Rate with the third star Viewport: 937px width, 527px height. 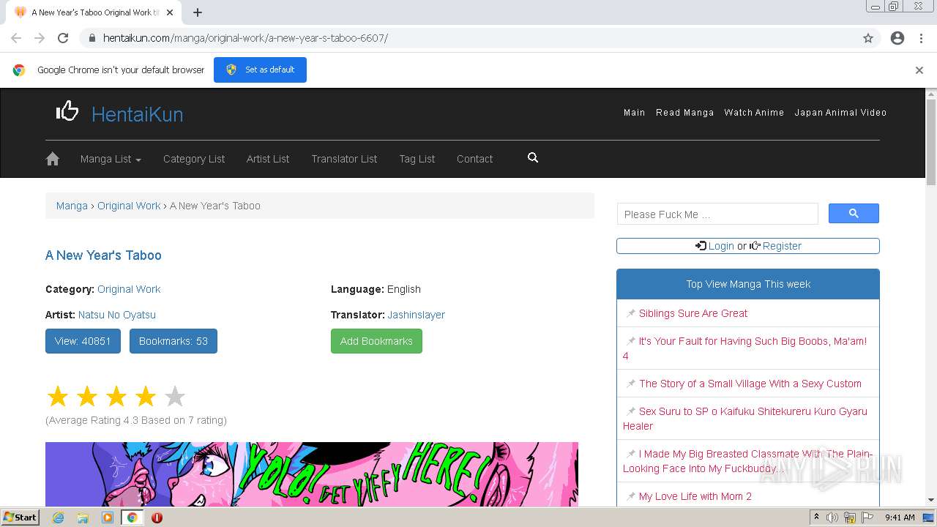116,397
